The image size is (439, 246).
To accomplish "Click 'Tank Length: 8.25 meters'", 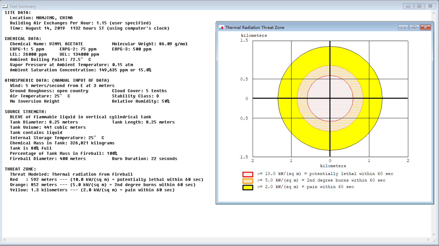I will (x=143, y=122).
